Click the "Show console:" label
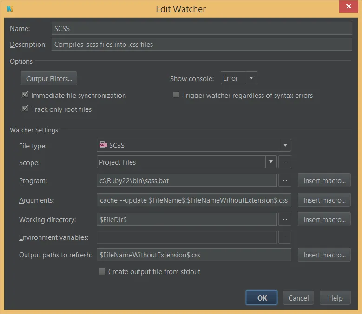 pos(192,79)
